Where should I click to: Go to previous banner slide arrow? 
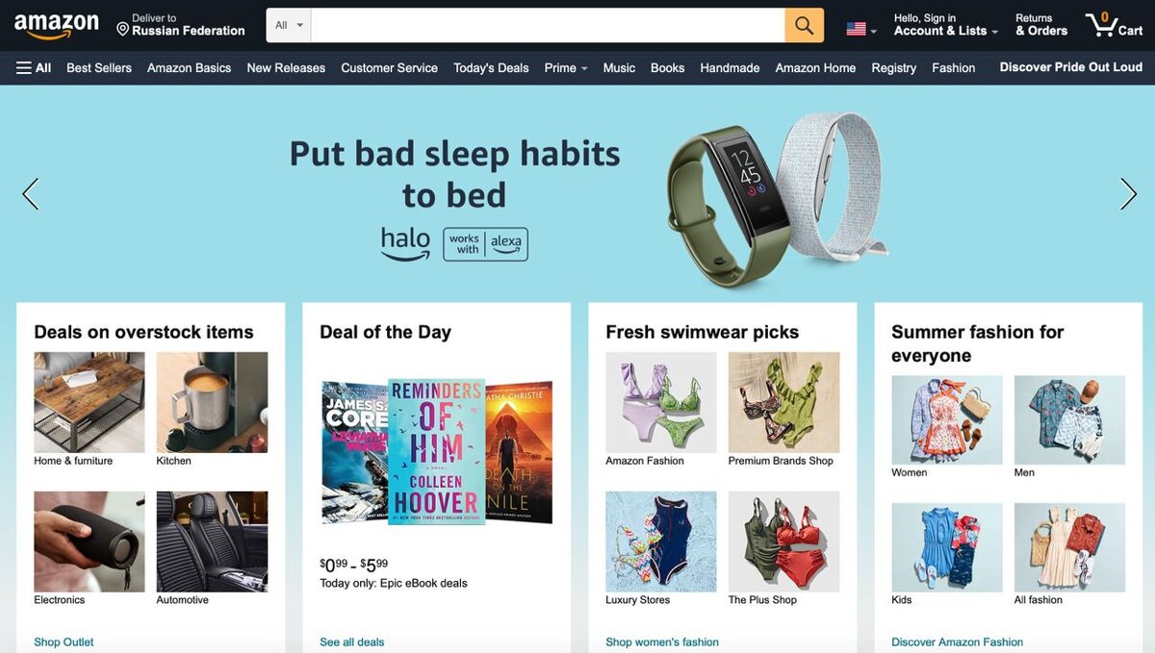coord(31,194)
